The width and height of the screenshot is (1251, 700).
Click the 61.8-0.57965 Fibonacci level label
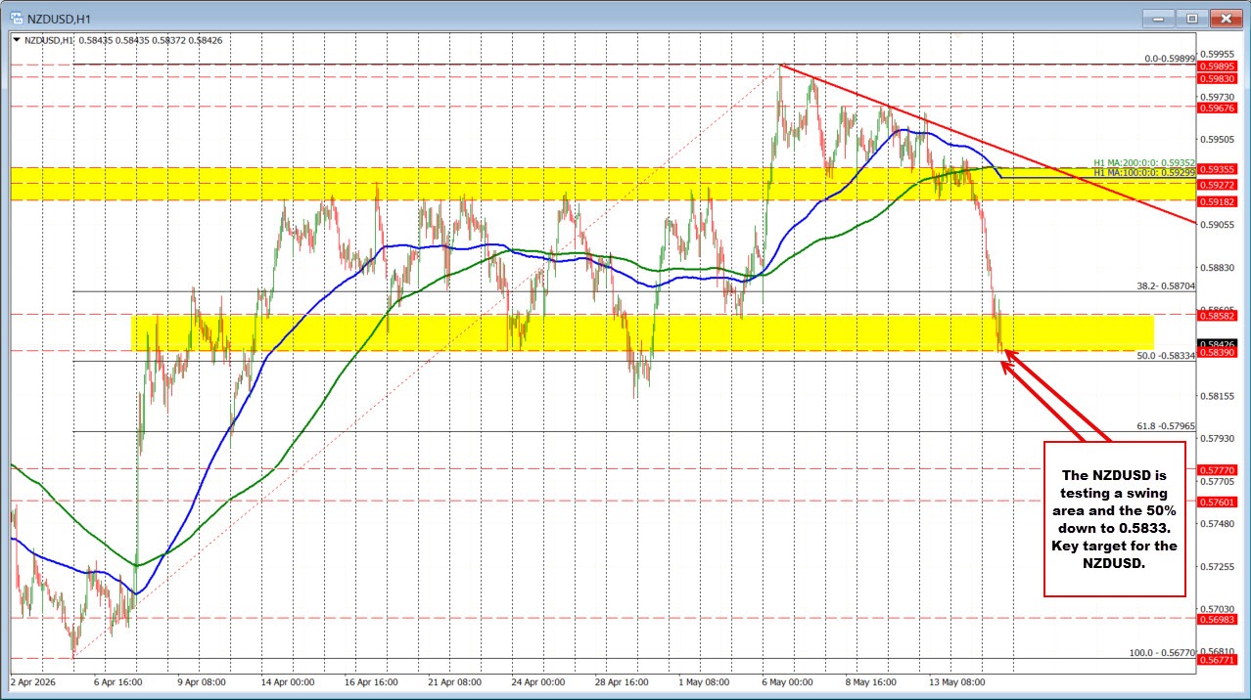[x=1167, y=426]
